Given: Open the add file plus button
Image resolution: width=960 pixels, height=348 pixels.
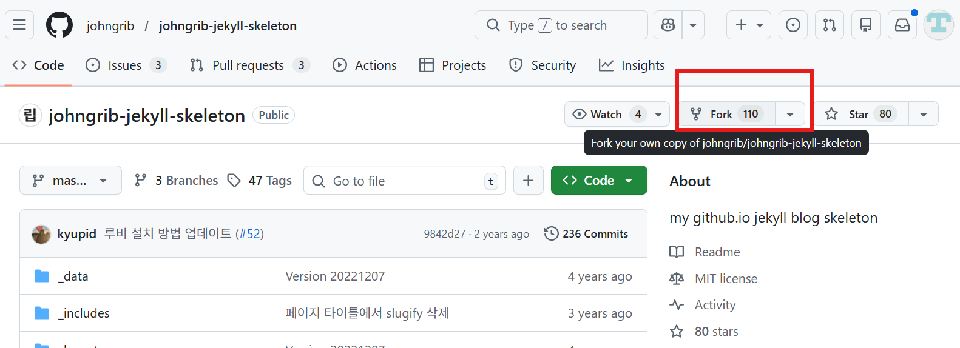Looking at the screenshot, I should click(529, 180).
